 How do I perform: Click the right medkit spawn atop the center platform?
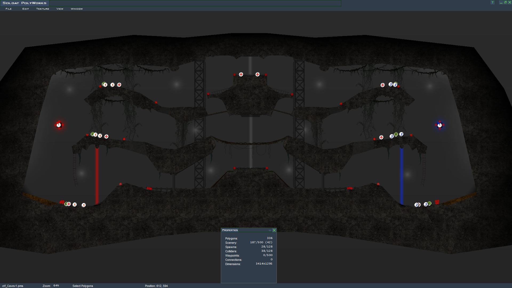[258, 74]
